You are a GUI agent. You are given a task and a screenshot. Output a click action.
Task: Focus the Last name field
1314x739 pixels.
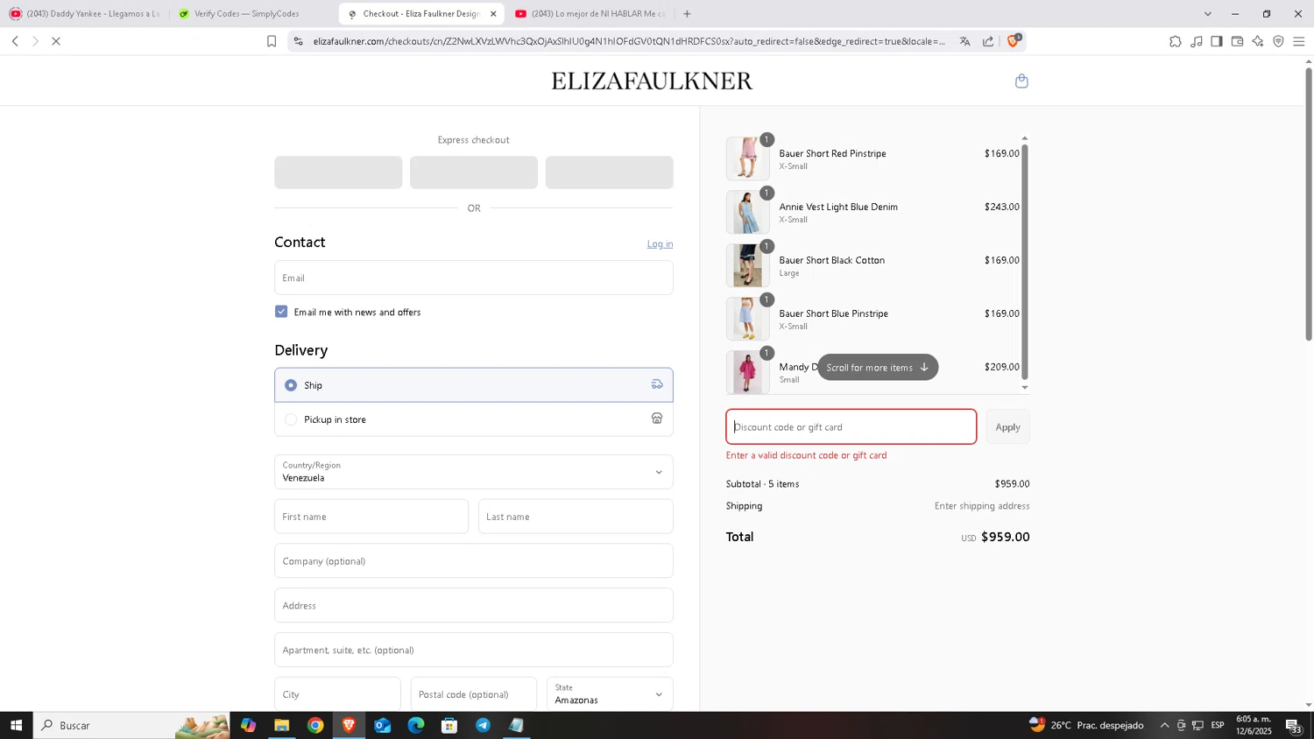[x=576, y=517]
